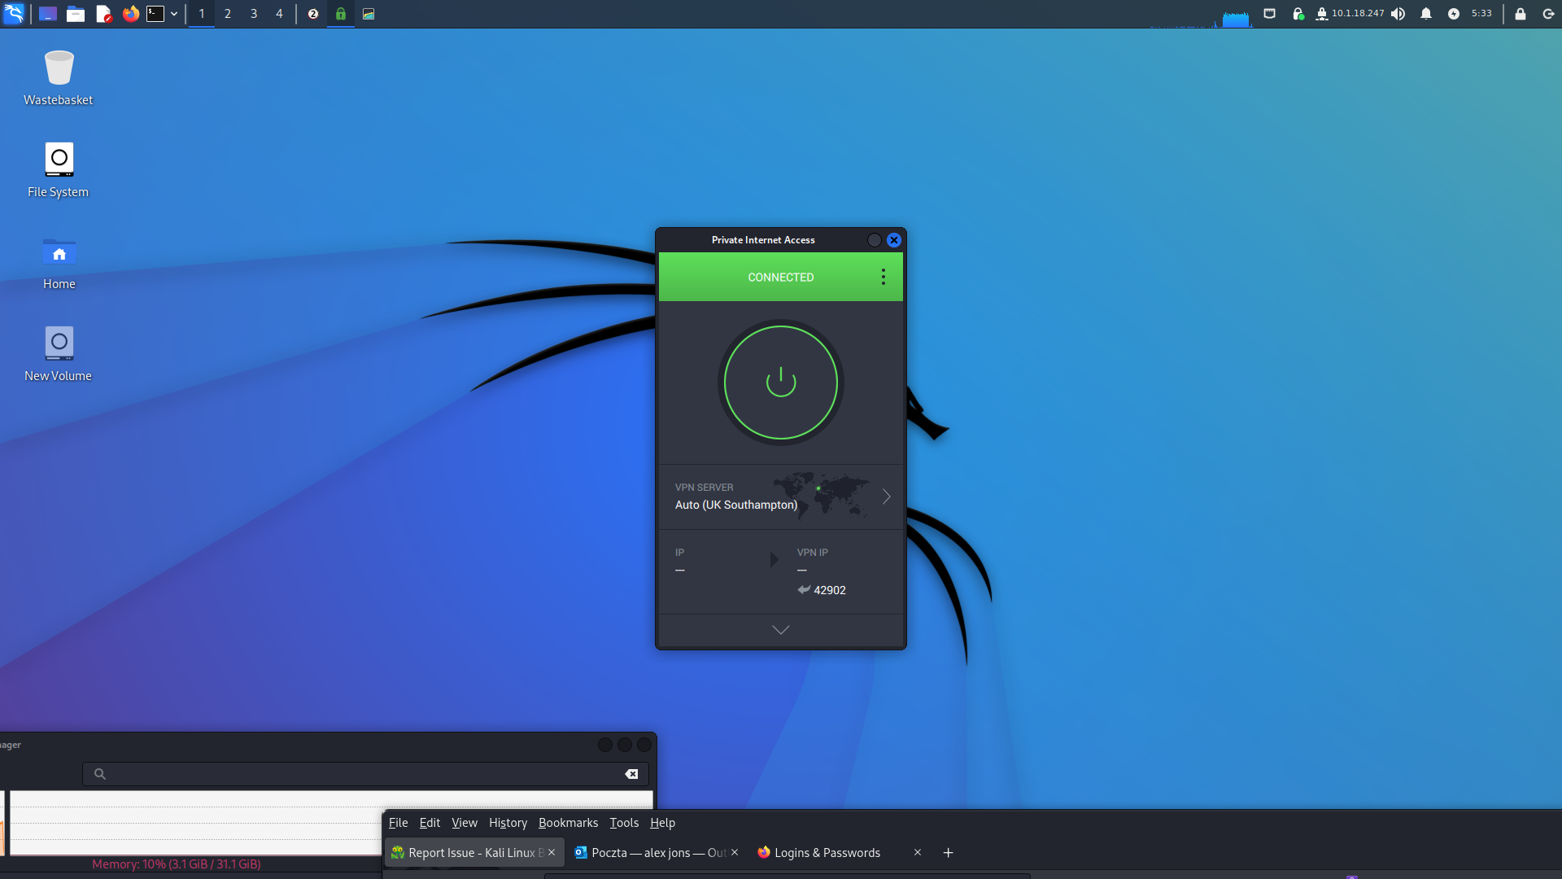Viewport: 1562px width, 879px height.
Task: Expand the PIA panel with the bottom chevron
Action: click(780, 630)
